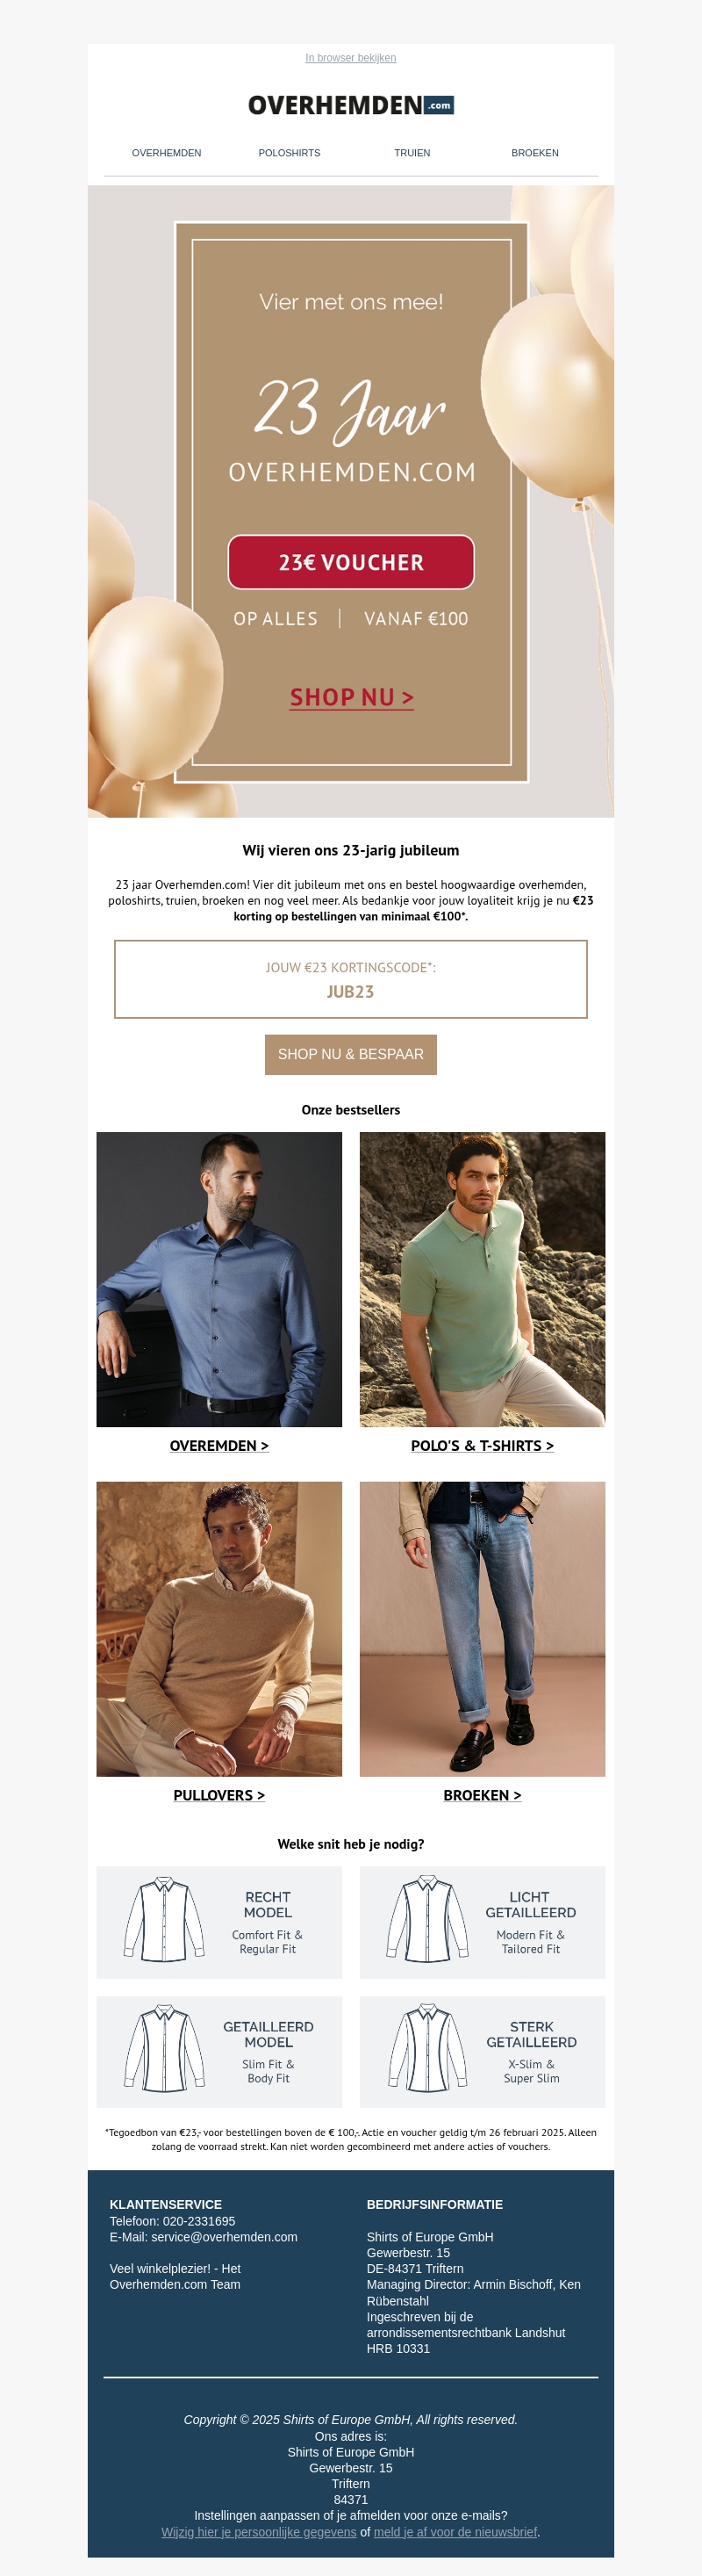Open the blue dress shirt product image

pyautogui.click(x=218, y=1279)
